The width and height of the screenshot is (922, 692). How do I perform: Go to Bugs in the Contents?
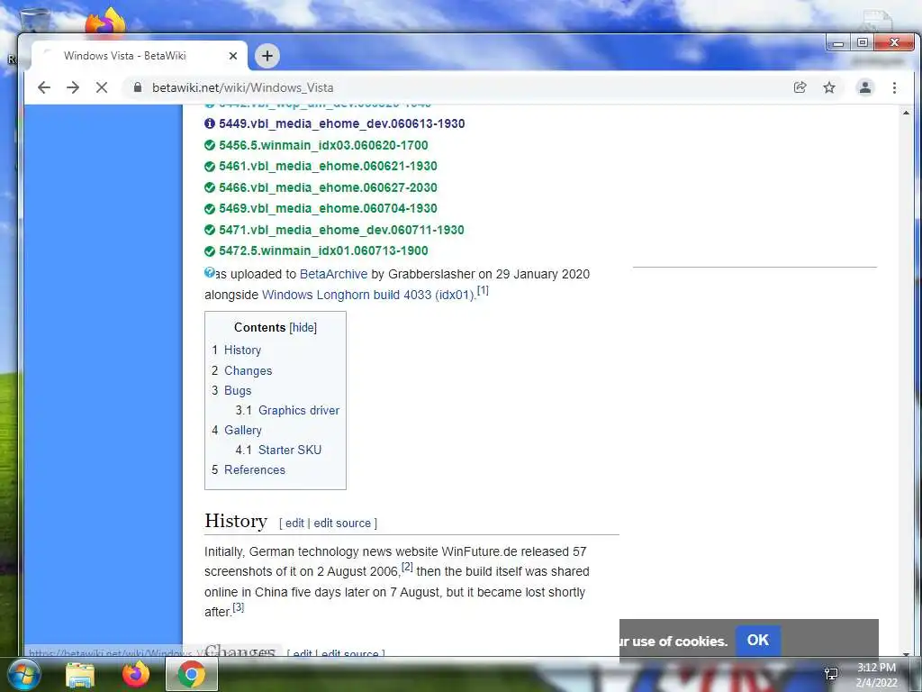pos(238,391)
